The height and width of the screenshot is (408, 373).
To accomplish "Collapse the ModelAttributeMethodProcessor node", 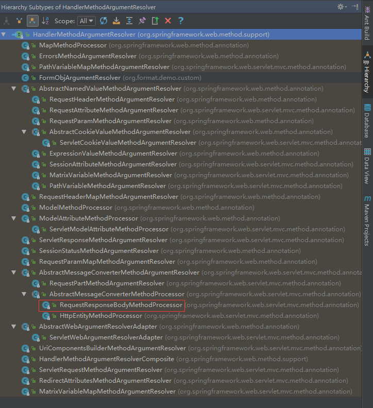I will (14, 218).
